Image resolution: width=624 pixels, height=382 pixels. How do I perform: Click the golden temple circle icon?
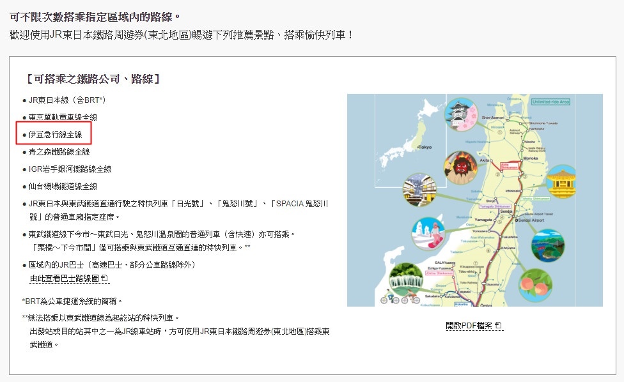561,181
